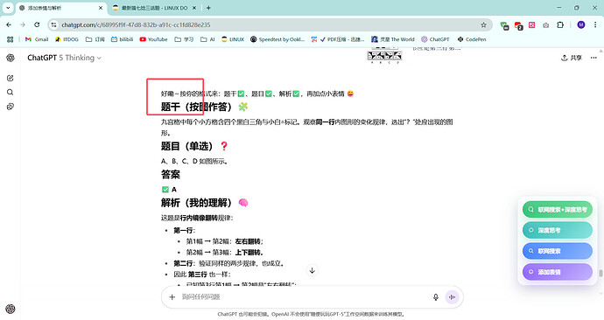Open the browser extensions puzzle icon
Viewport: 604px width, 320px height.
[x=560, y=25]
